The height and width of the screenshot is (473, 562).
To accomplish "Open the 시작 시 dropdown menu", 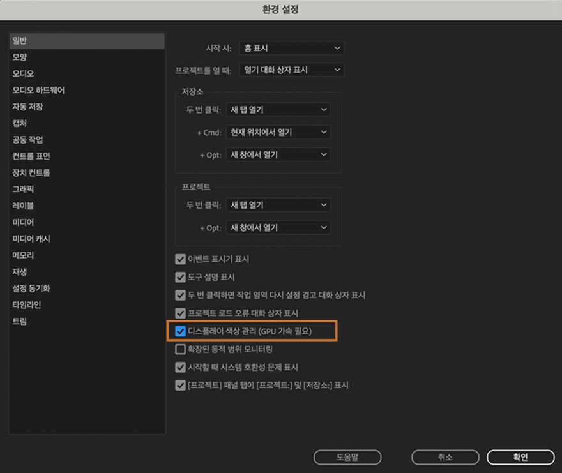I will [x=291, y=48].
